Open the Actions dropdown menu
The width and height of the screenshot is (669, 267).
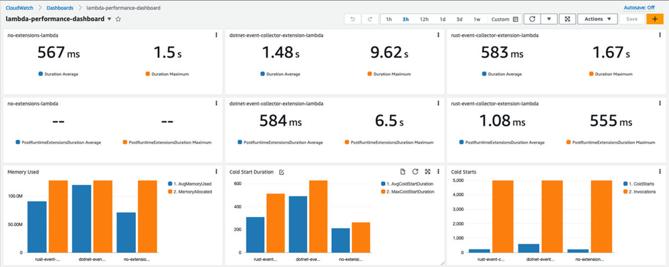[x=597, y=19]
